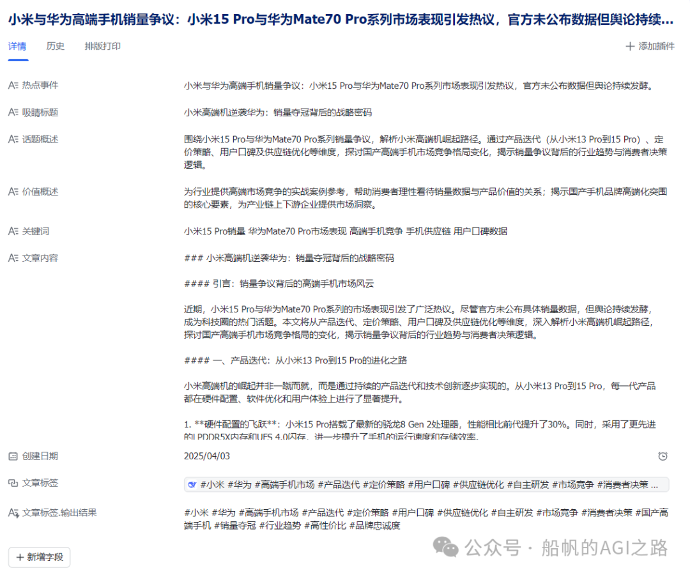690x575 pixels.
Task: Click the 文章标签 hashtag value box
Action: pyautogui.click(x=426, y=485)
